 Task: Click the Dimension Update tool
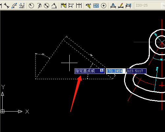[128, 6]
